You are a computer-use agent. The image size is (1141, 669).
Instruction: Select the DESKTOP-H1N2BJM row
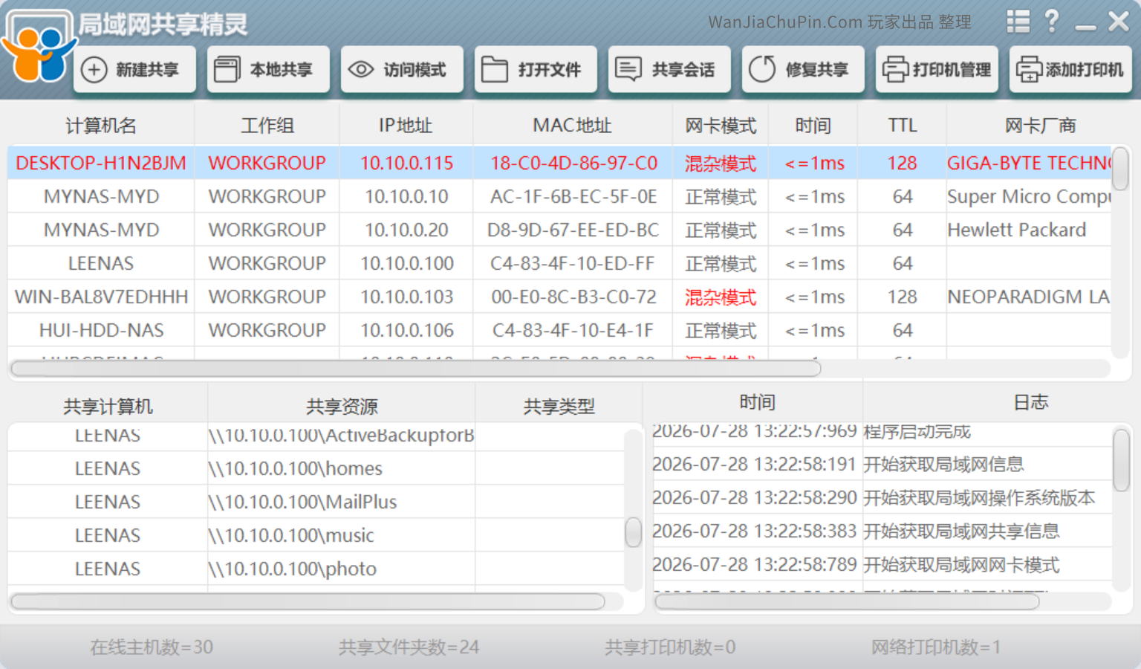coord(559,163)
